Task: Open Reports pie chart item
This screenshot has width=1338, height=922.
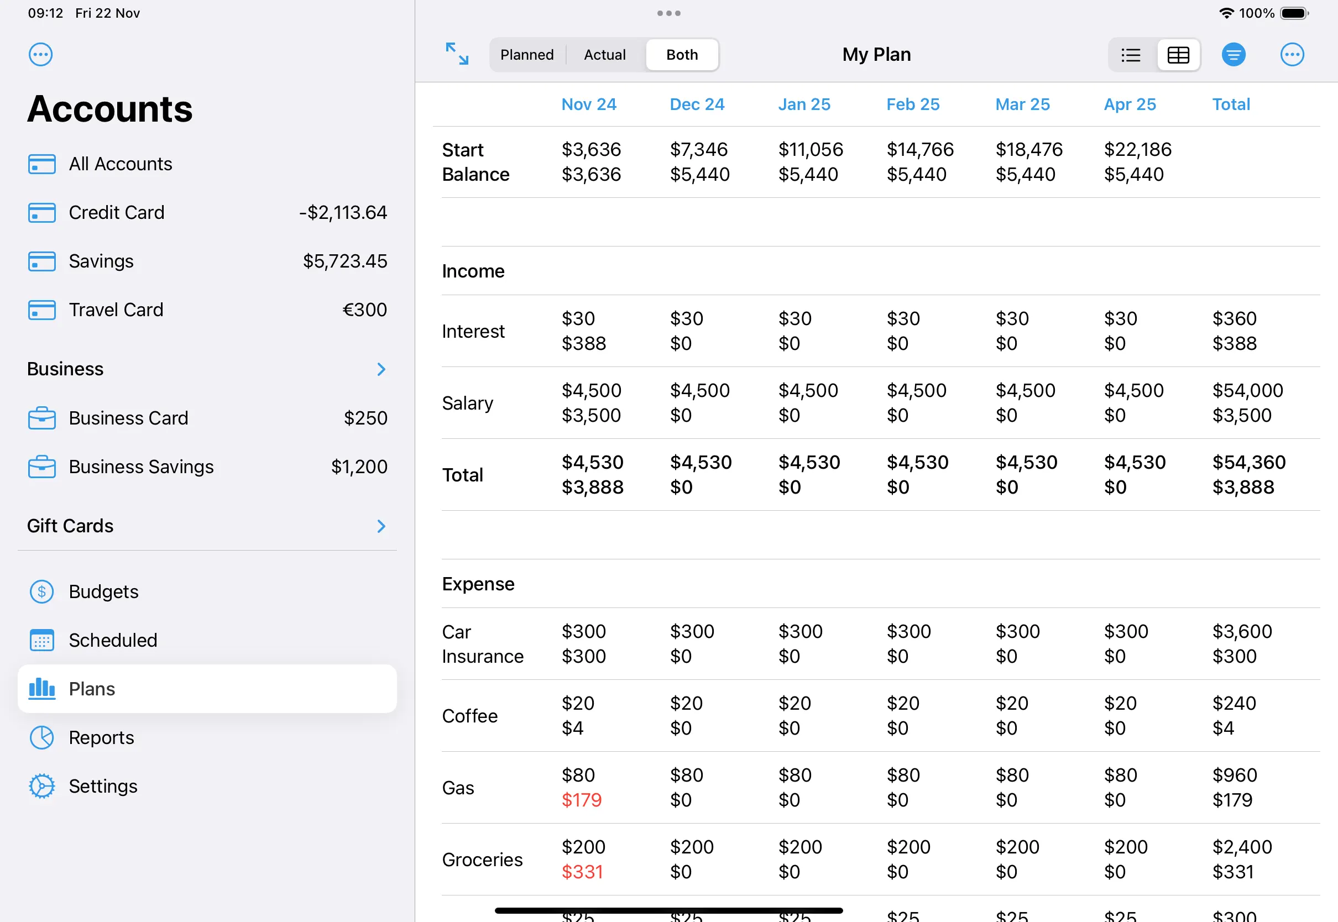Action: pyautogui.click(x=101, y=738)
